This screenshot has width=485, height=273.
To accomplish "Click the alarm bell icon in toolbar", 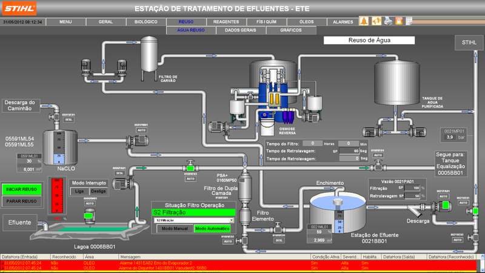I will click(364, 21).
